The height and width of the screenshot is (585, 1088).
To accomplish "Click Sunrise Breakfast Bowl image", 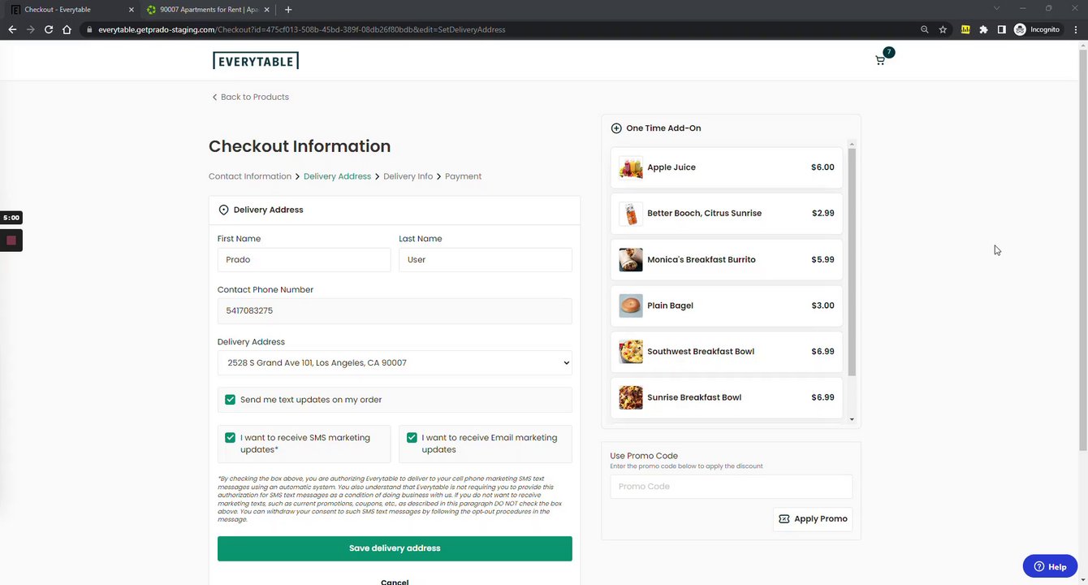I will click(x=631, y=397).
